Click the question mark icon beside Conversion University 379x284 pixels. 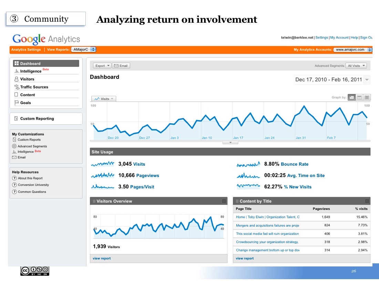[14, 185]
